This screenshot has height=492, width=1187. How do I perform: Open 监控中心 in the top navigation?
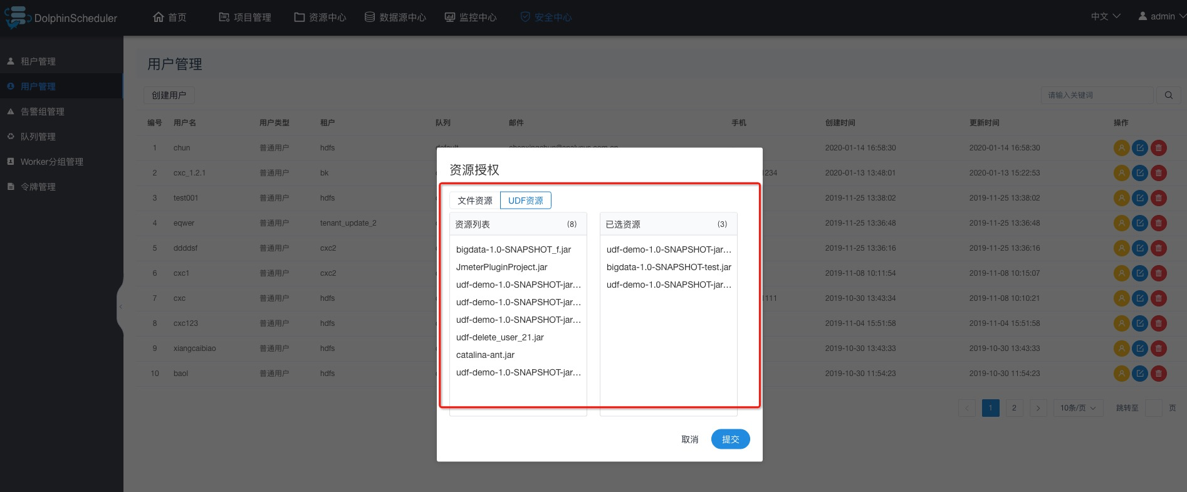tap(471, 17)
